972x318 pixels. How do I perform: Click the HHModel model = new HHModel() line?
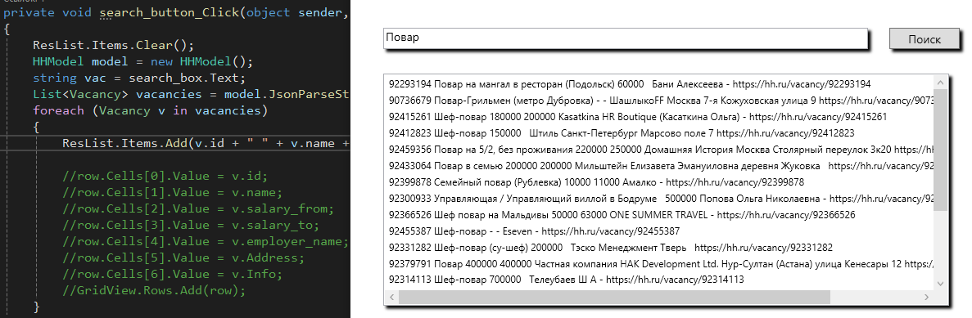pos(143,62)
